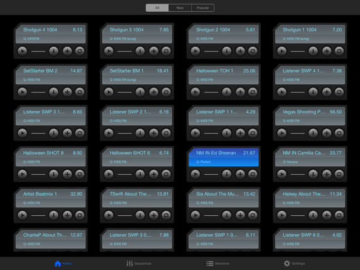Image resolution: width=360 pixels, height=270 pixels.
Task: Switch to the Popular filter tab
Action: (x=203, y=8)
